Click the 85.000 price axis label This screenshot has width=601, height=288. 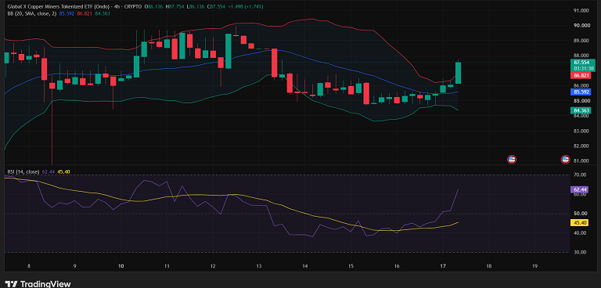pos(581,101)
